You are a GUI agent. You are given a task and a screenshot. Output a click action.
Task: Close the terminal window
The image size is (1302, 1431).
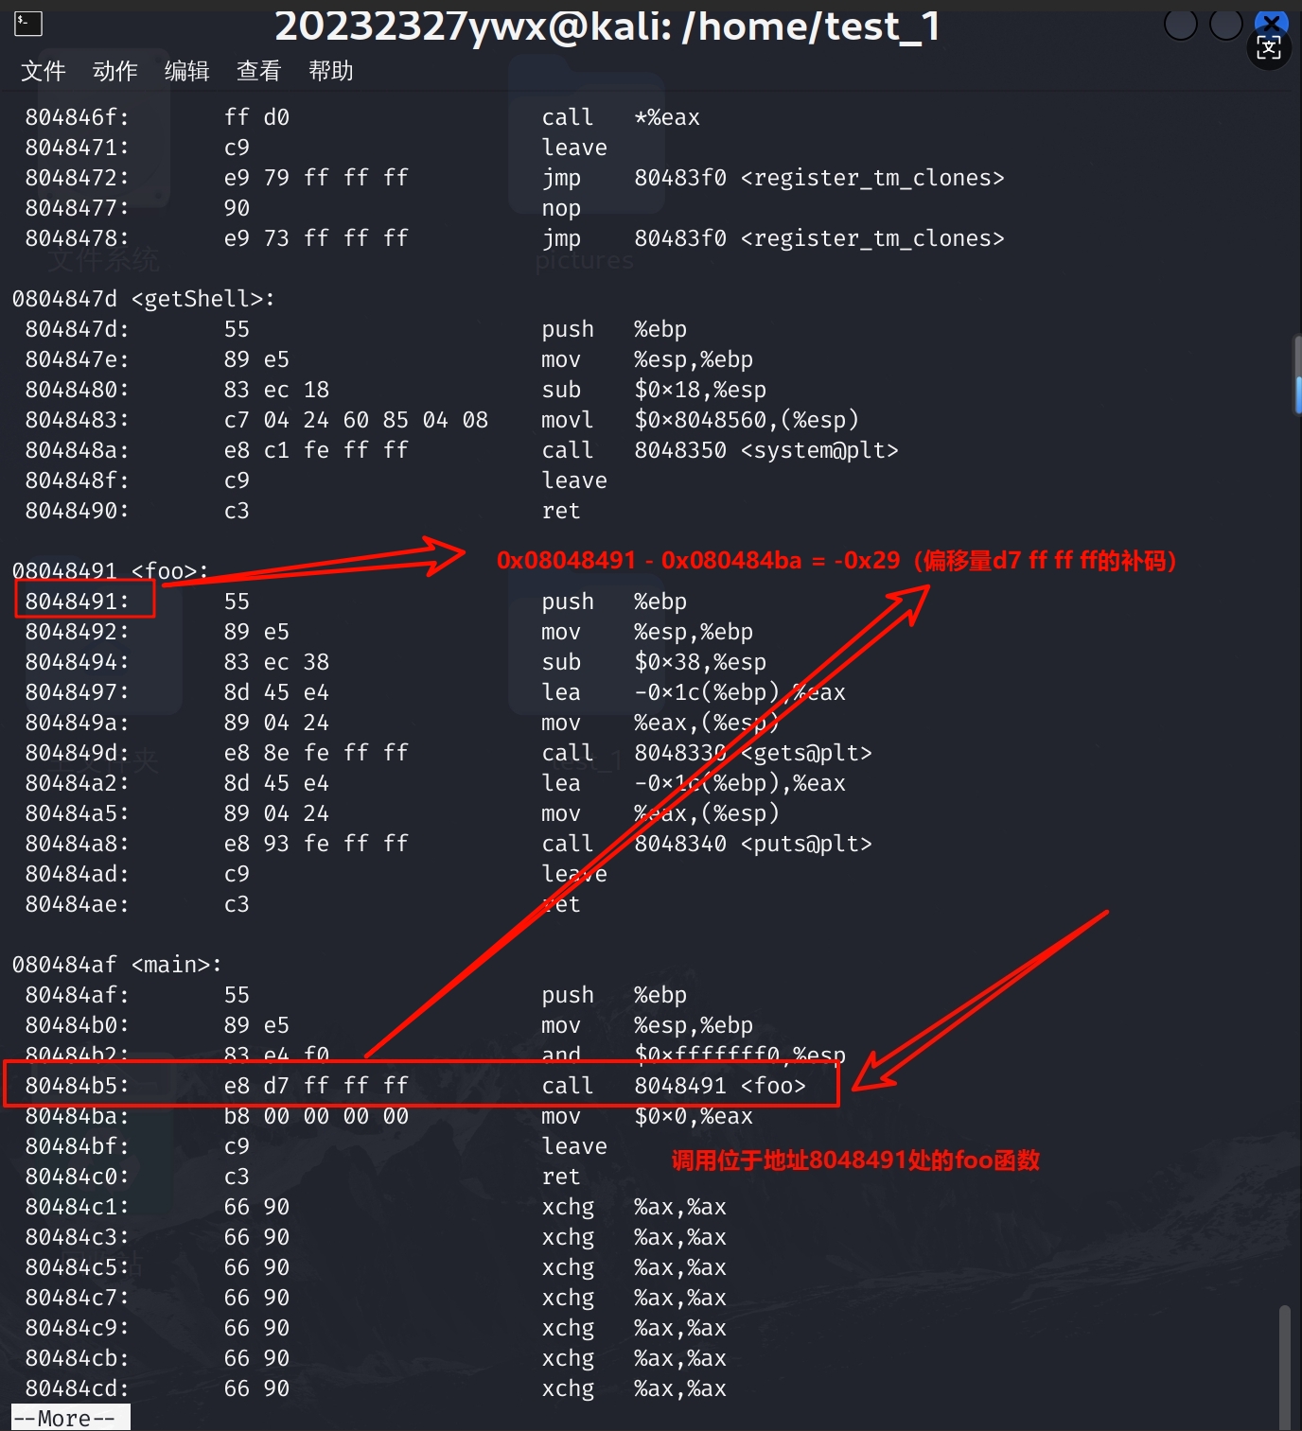(1272, 21)
